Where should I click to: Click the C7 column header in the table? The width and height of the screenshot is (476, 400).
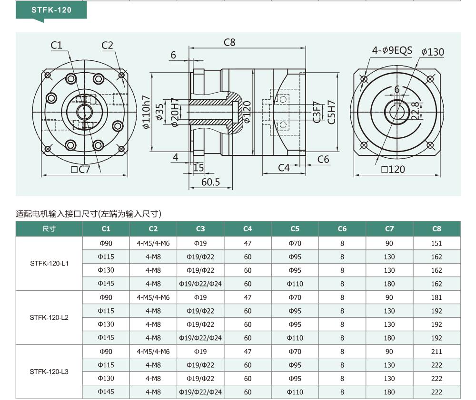(389, 229)
